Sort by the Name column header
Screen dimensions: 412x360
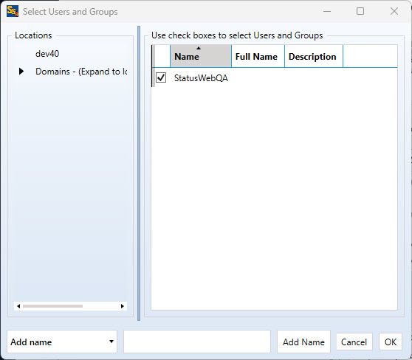[201, 56]
